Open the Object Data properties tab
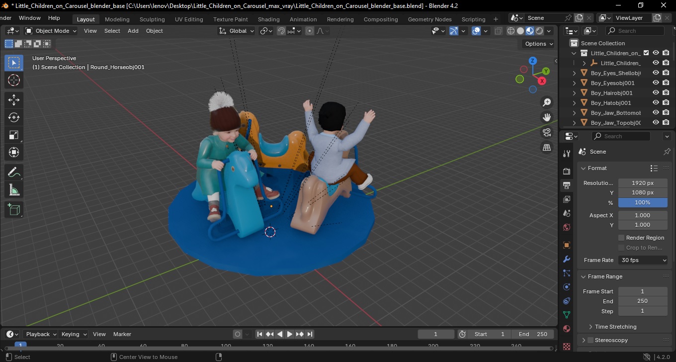 tap(566, 315)
